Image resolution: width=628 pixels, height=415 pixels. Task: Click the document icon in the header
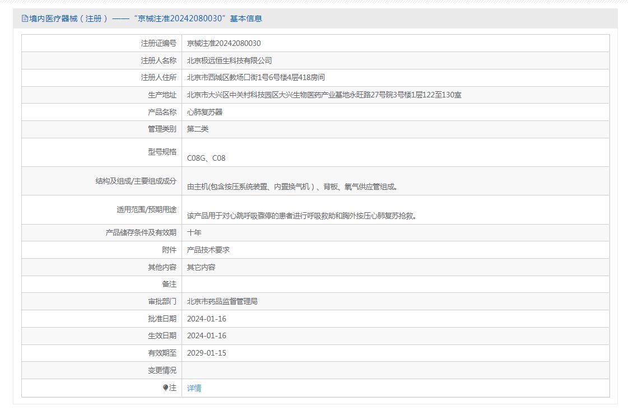pyautogui.click(x=25, y=18)
